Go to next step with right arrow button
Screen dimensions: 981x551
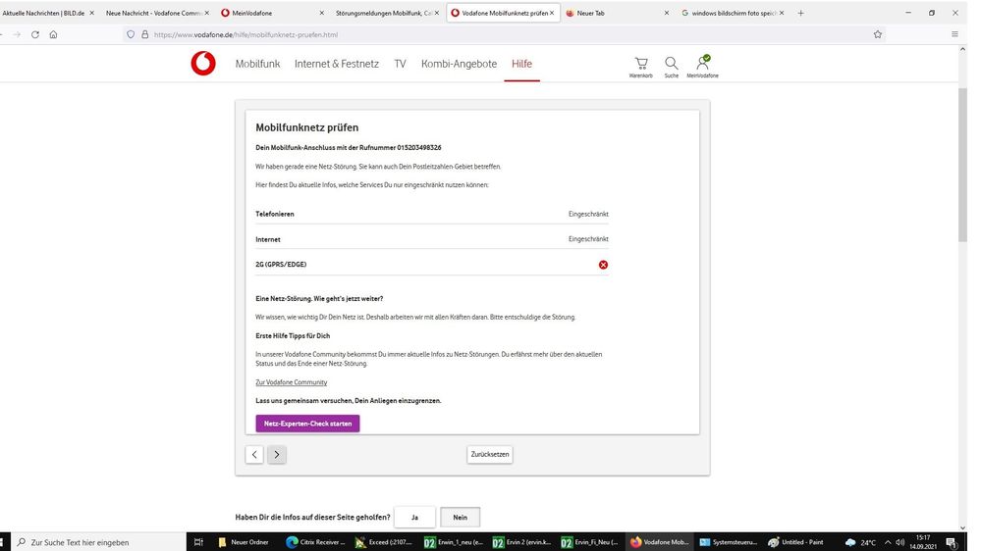277,455
